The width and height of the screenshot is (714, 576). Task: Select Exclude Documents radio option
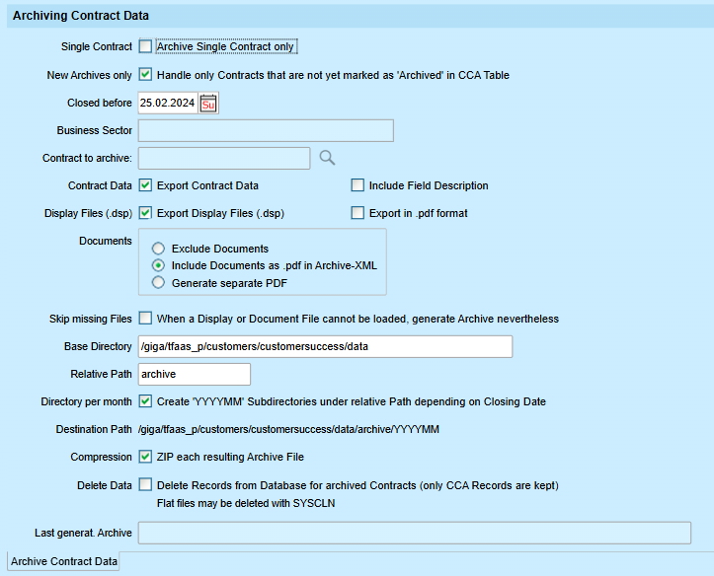pos(158,249)
